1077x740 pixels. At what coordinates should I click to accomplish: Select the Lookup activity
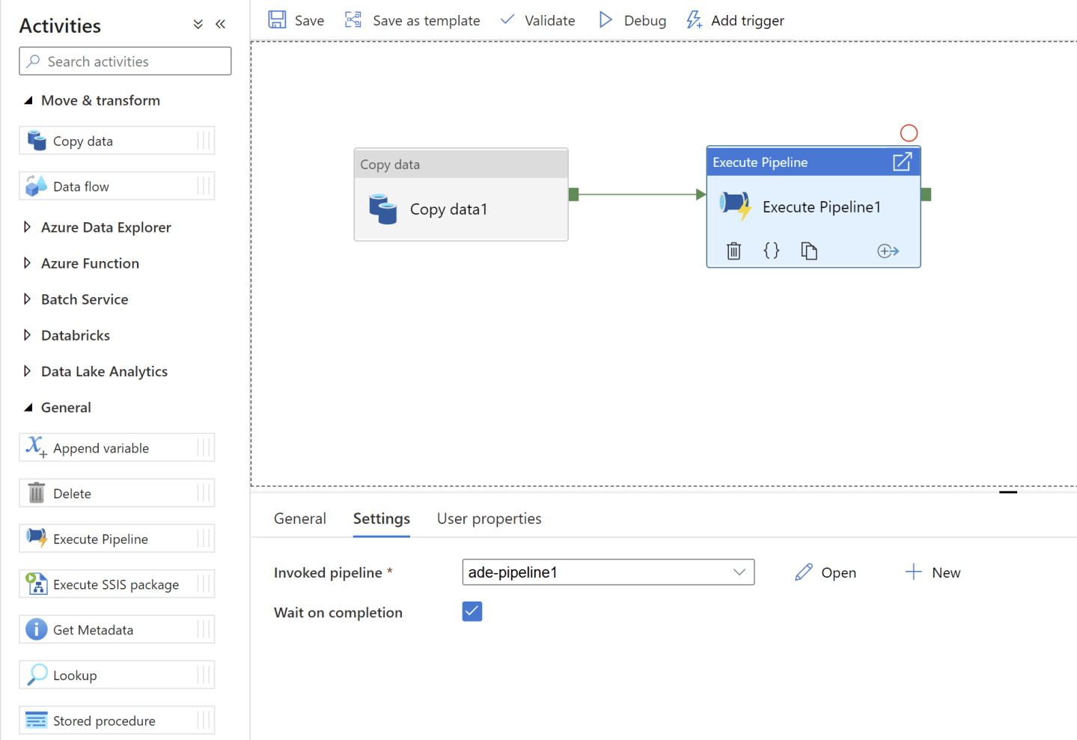pos(117,675)
